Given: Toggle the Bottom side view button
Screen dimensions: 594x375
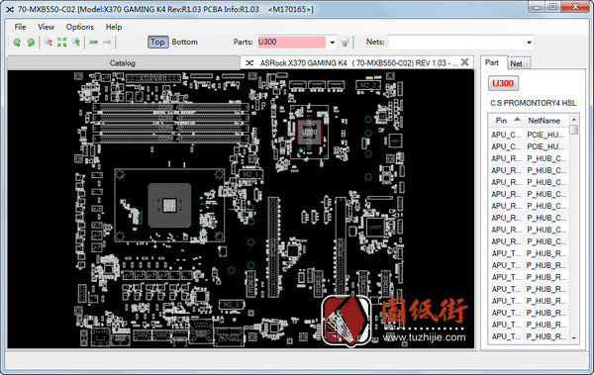Looking at the screenshot, I should click(x=185, y=42).
